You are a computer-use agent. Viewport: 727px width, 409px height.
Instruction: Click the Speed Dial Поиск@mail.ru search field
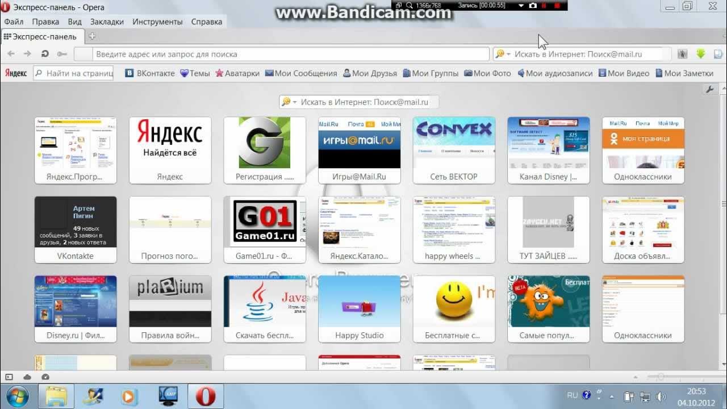tap(359, 102)
